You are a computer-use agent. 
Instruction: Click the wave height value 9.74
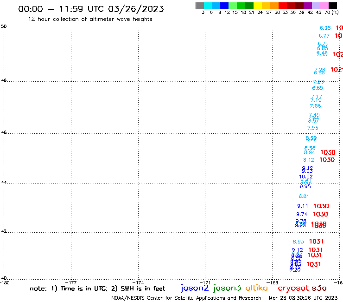pos(302,214)
